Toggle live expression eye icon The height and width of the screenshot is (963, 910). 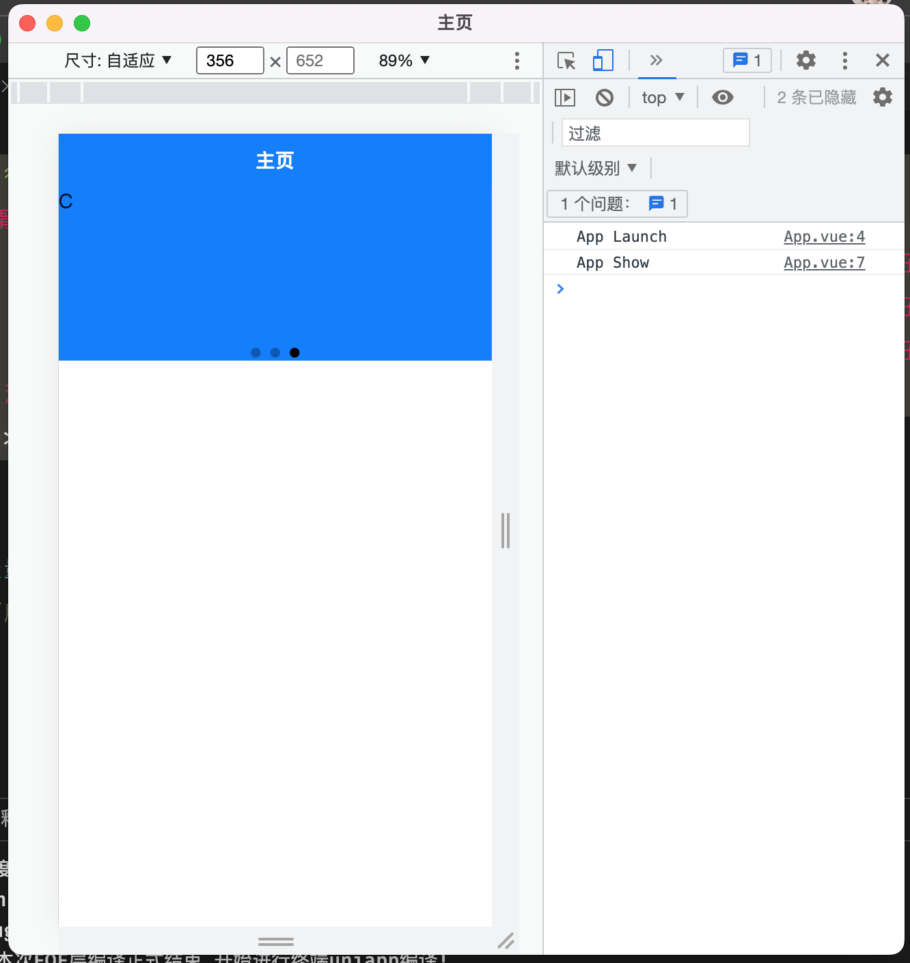[723, 98]
